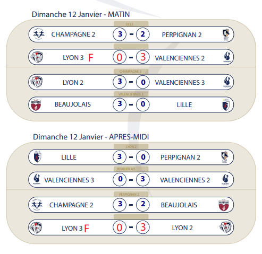Click the Beaujolais shield logo in the morning match against Lille

click(x=36, y=104)
